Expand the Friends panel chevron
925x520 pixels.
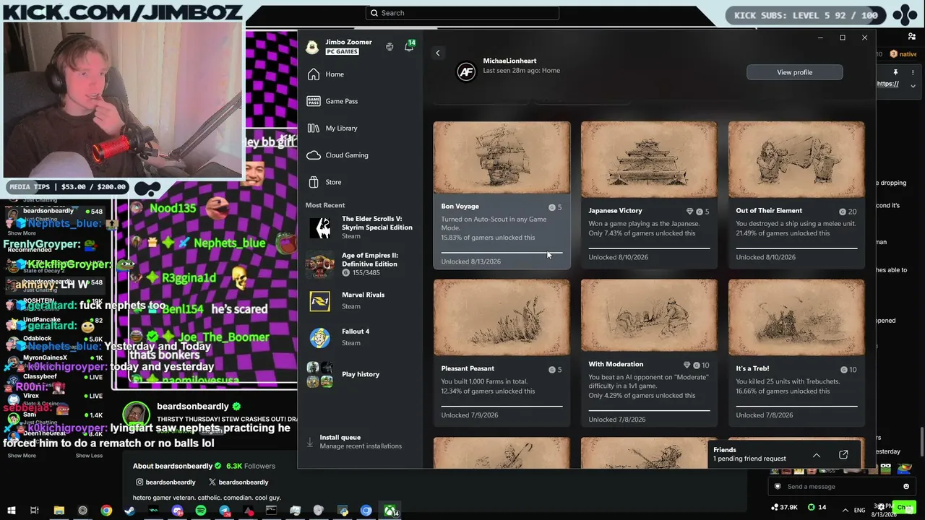(817, 455)
